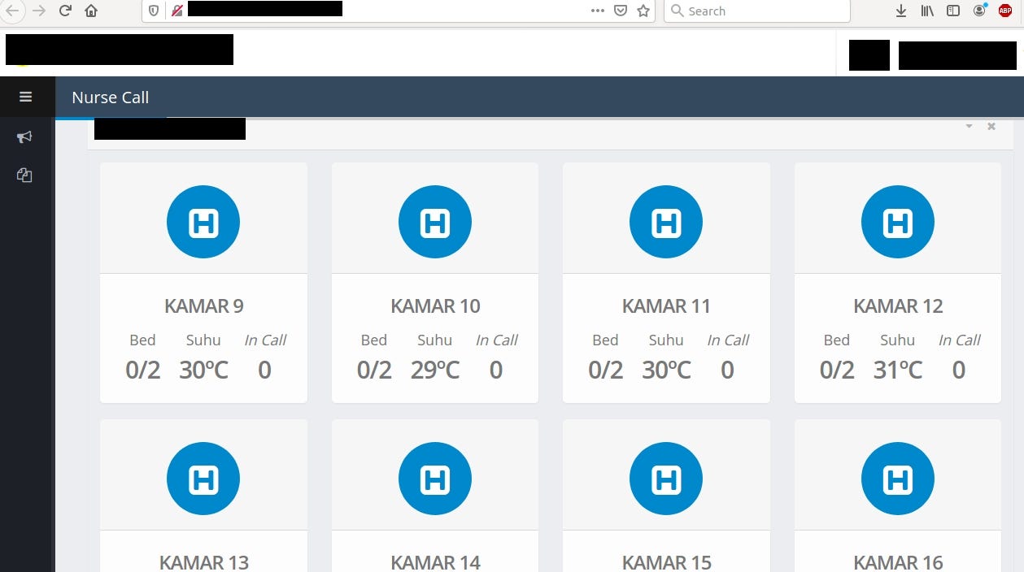Click the Suhu label in KAMAR 10
The height and width of the screenshot is (572, 1024).
tap(435, 340)
